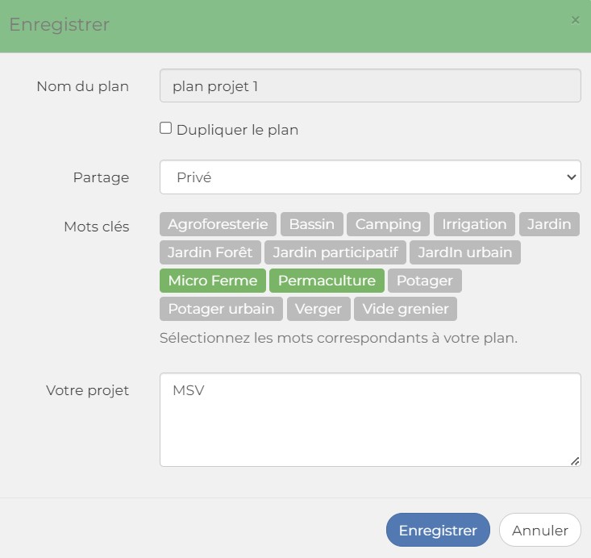The width and height of the screenshot is (591, 558).
Task: Select the Camping keyword tag
Action: (388, 224)
